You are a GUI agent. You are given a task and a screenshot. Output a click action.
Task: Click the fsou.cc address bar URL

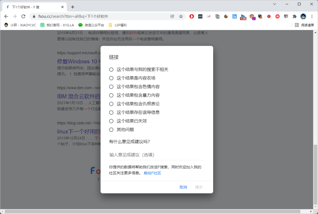pos(73,17)
